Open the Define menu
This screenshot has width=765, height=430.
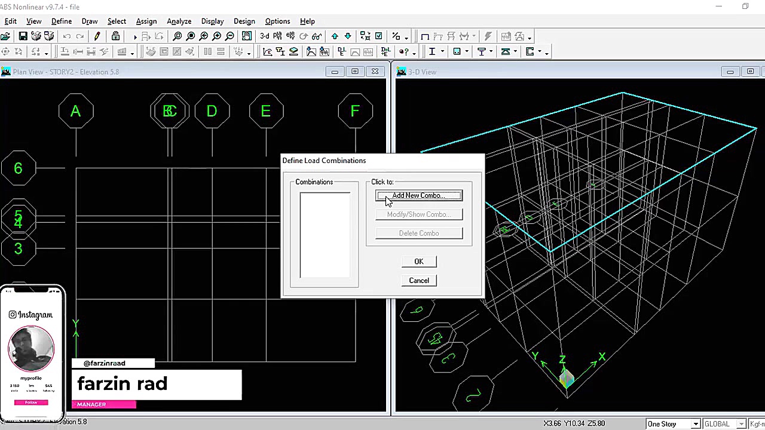[61, 21]
